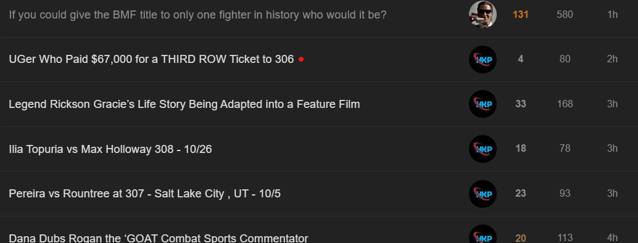The width and height of the screenshot is (638, 243).
Task: Open Ilia Topuria vs Max Holloway 308 topic
Action: pos(110,149)
